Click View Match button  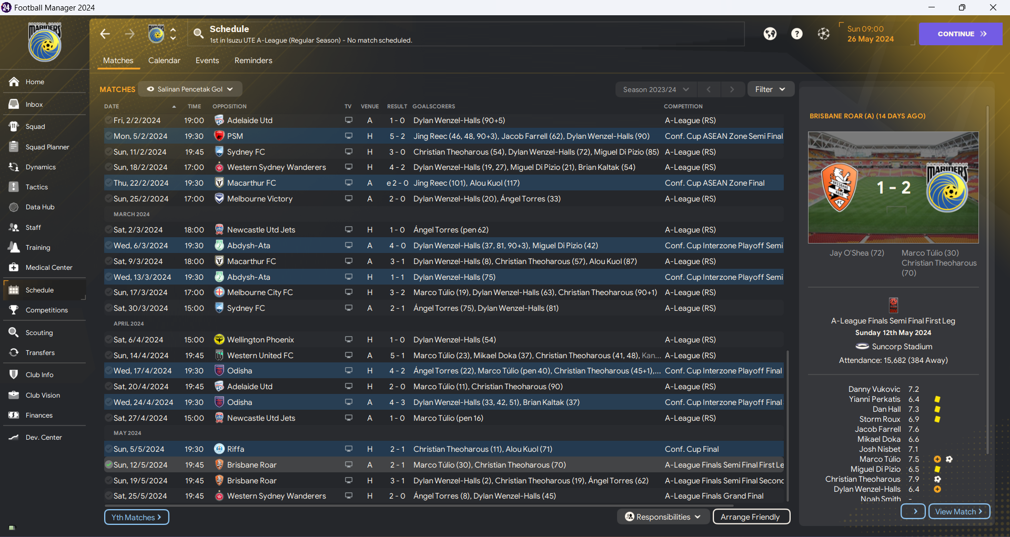[959, 511]
